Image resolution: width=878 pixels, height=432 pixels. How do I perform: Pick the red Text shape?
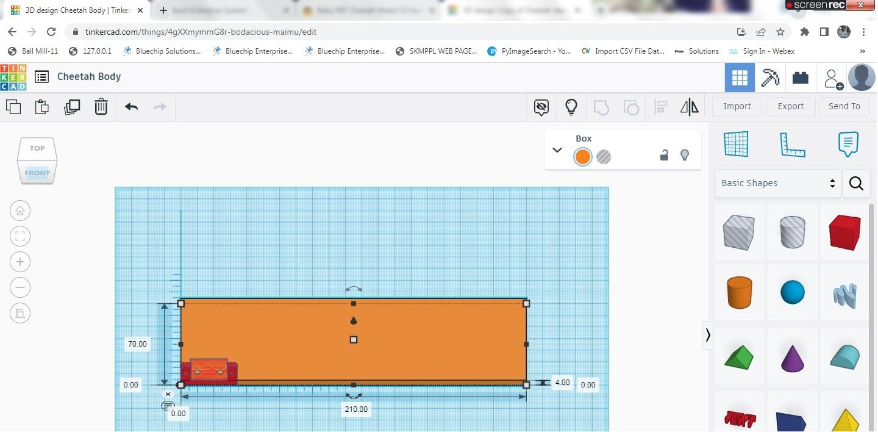(739, 419)
